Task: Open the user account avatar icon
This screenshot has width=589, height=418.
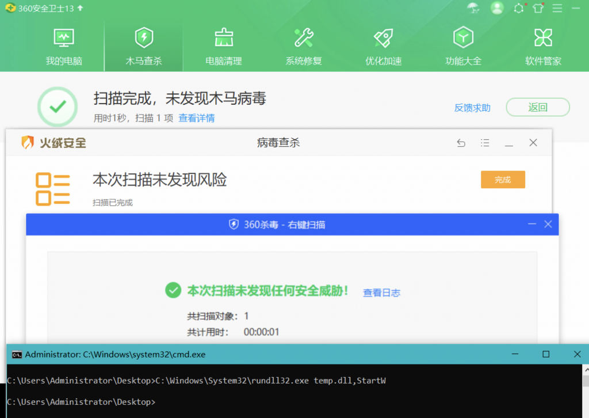Action: point(497,8)
